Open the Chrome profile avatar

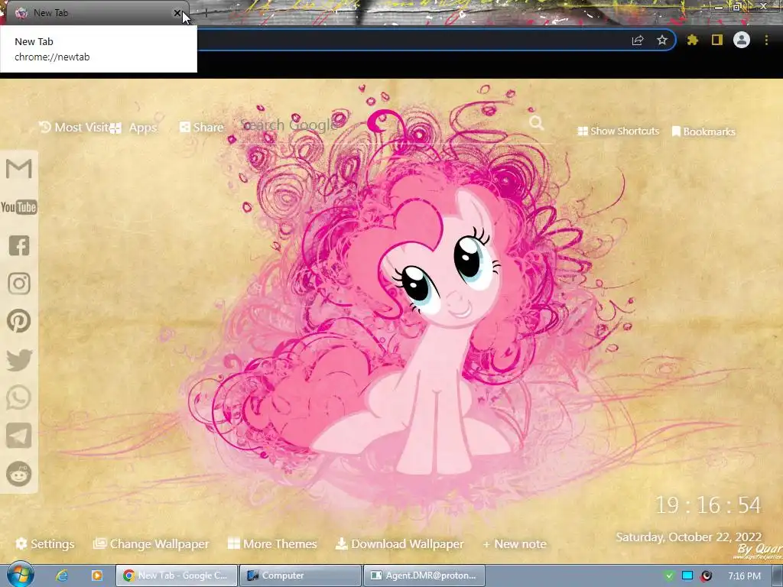(742, 40)
